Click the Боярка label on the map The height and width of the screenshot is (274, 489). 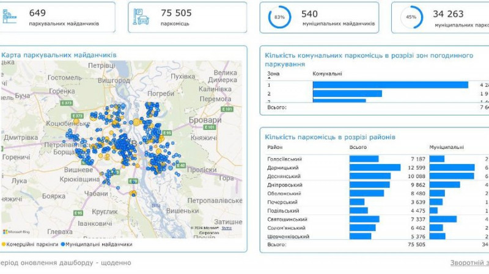[54, 196]
